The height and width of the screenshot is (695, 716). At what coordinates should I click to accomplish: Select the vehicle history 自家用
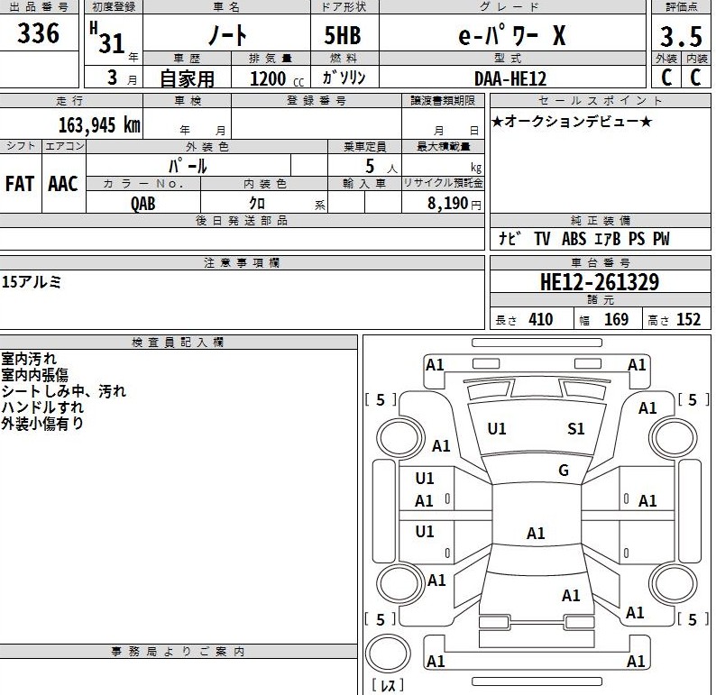[x=187, y=79]
